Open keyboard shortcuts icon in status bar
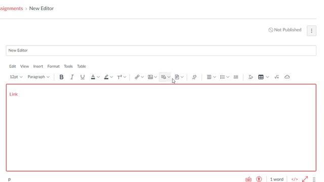Image resolution: width=324 pixels, height=182 pixels. (249, 179)
